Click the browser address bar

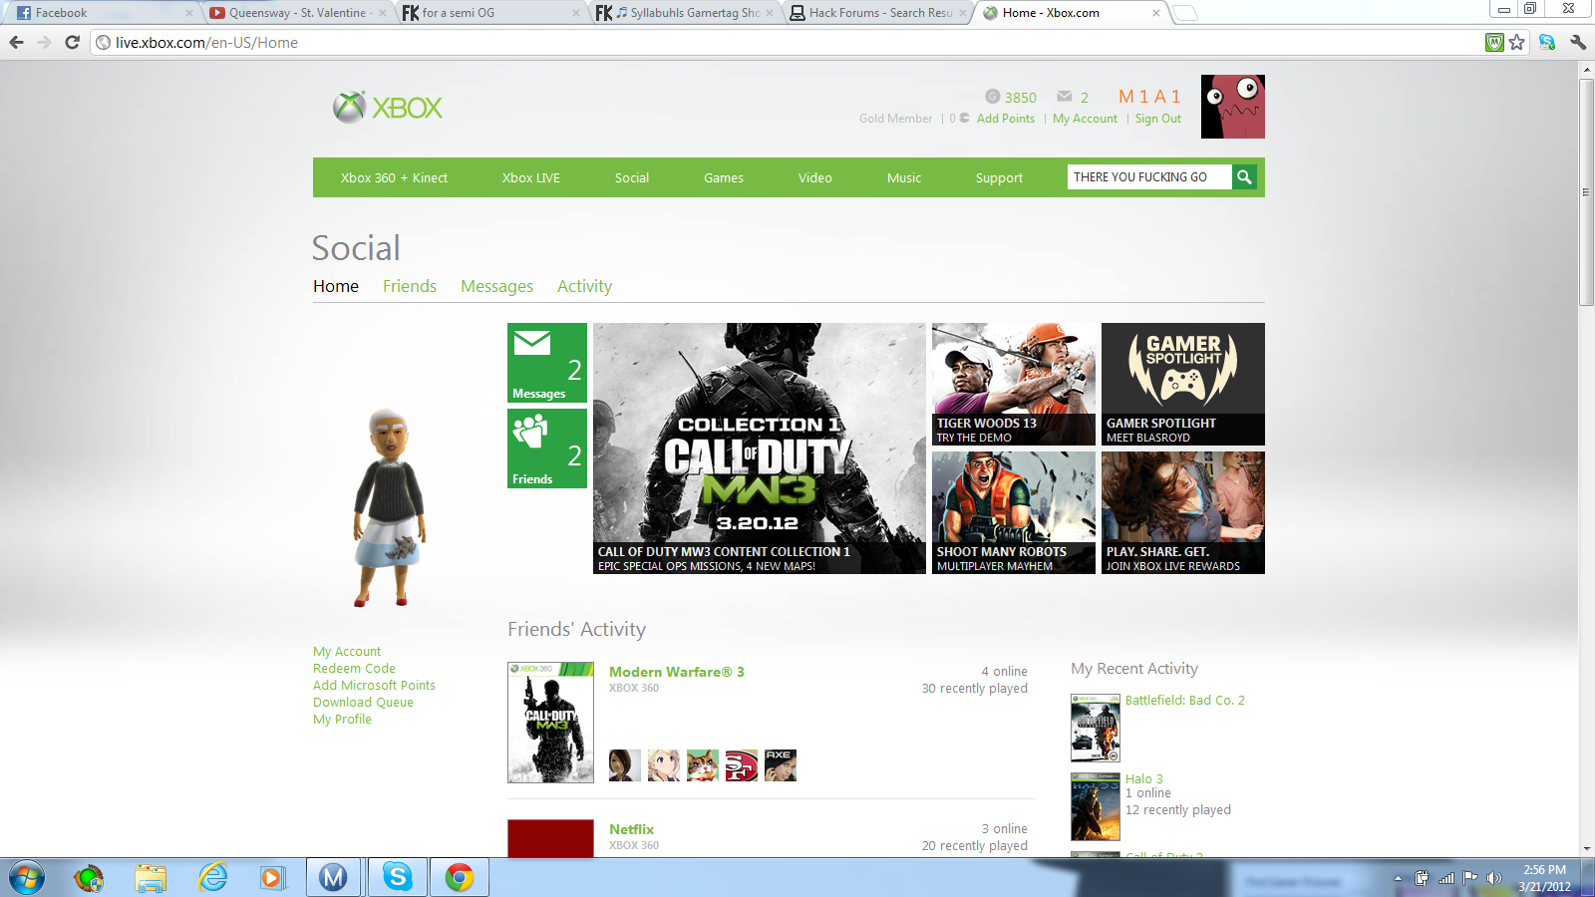tap(788, 42)
